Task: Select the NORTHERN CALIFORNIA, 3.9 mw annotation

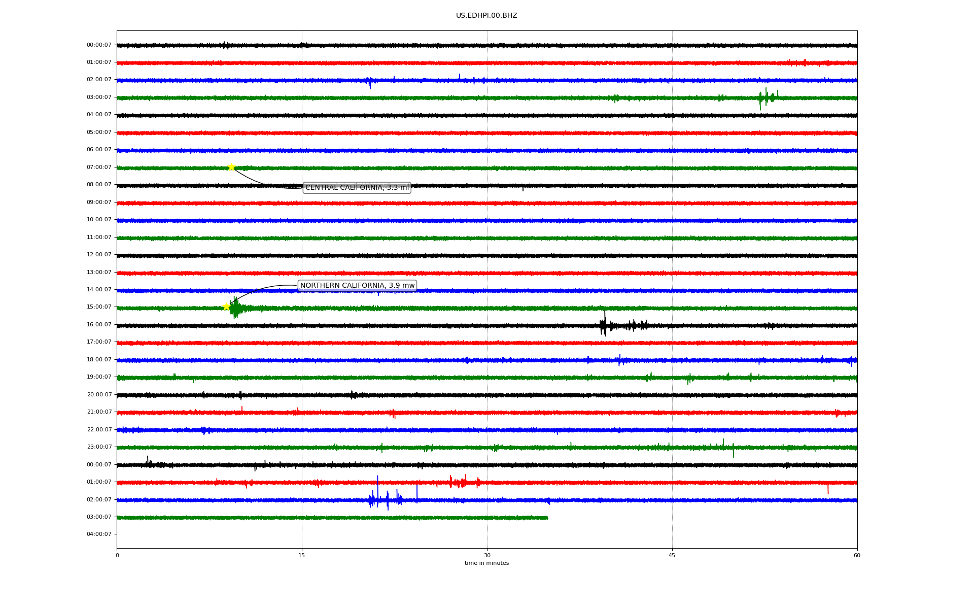Action: click(357, 286)
